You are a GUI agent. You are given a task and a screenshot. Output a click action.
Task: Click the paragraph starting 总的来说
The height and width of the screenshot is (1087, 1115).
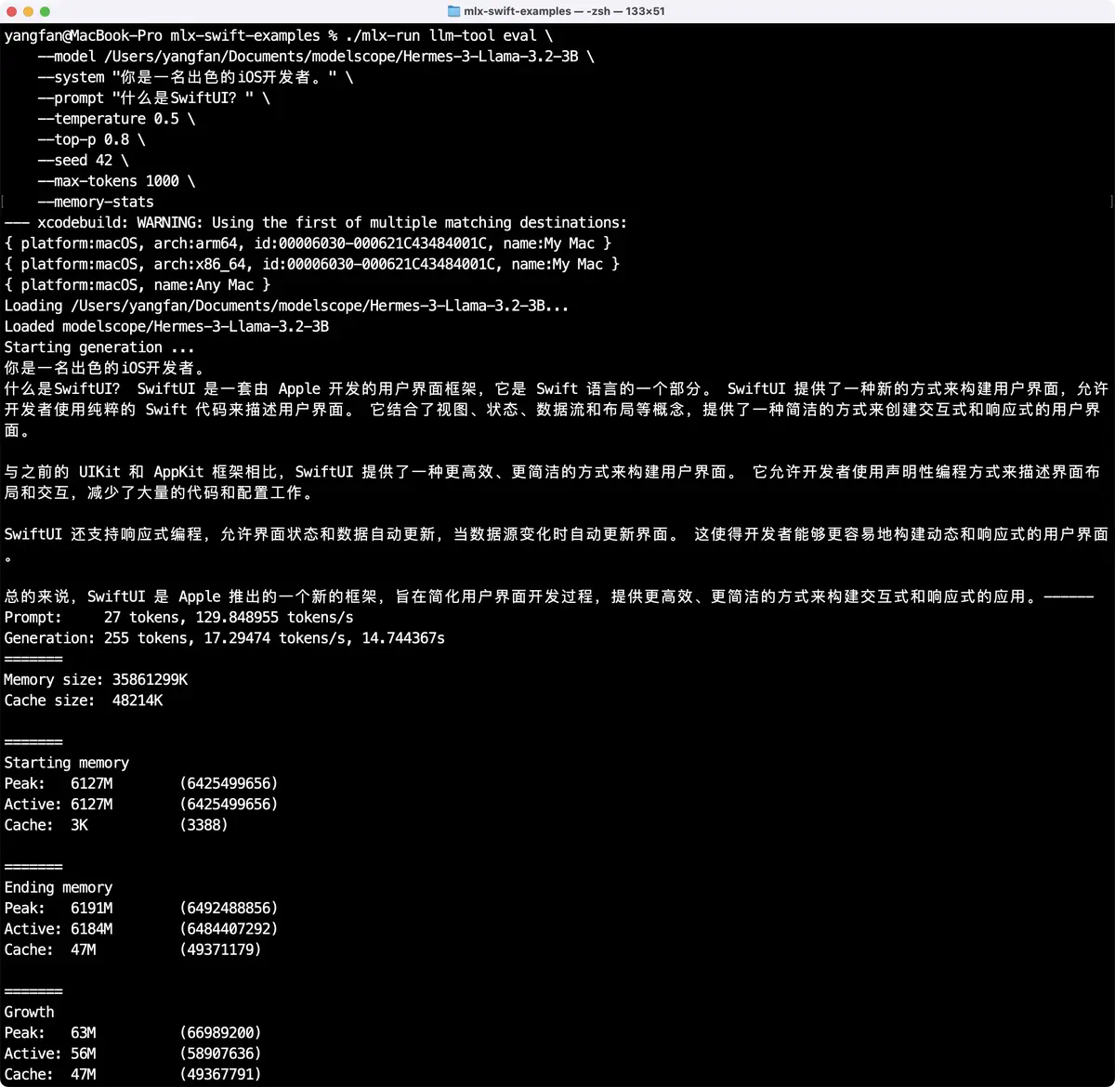548,596
